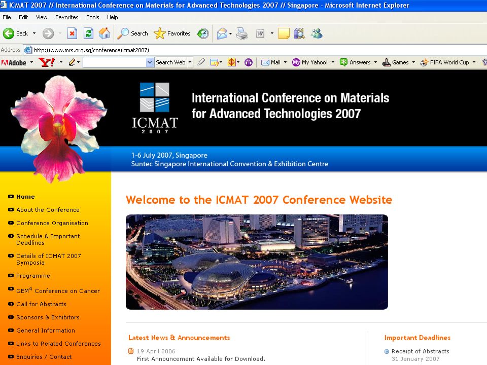Click the orange target pop-up blocker icon
This screenshot has width=487, height=365.
point(232,62)
